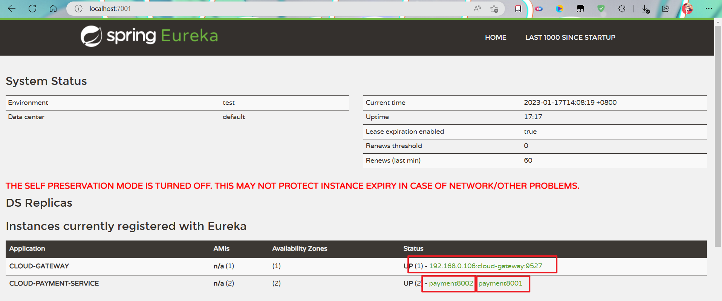Image resolution: width=722 pixels, height=301 pixels.
Task: Select 'n/a (1)' AMIs cell for CLOUD-GATEWAY
Action: (223, 266)
